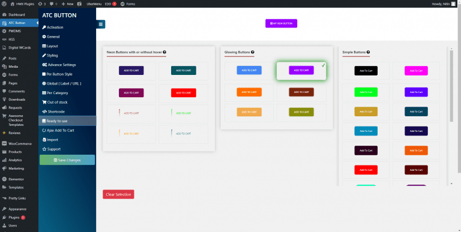The image size is (461, 232).
Task: Open the New content dropdown in admin bar
Action: 67,4
